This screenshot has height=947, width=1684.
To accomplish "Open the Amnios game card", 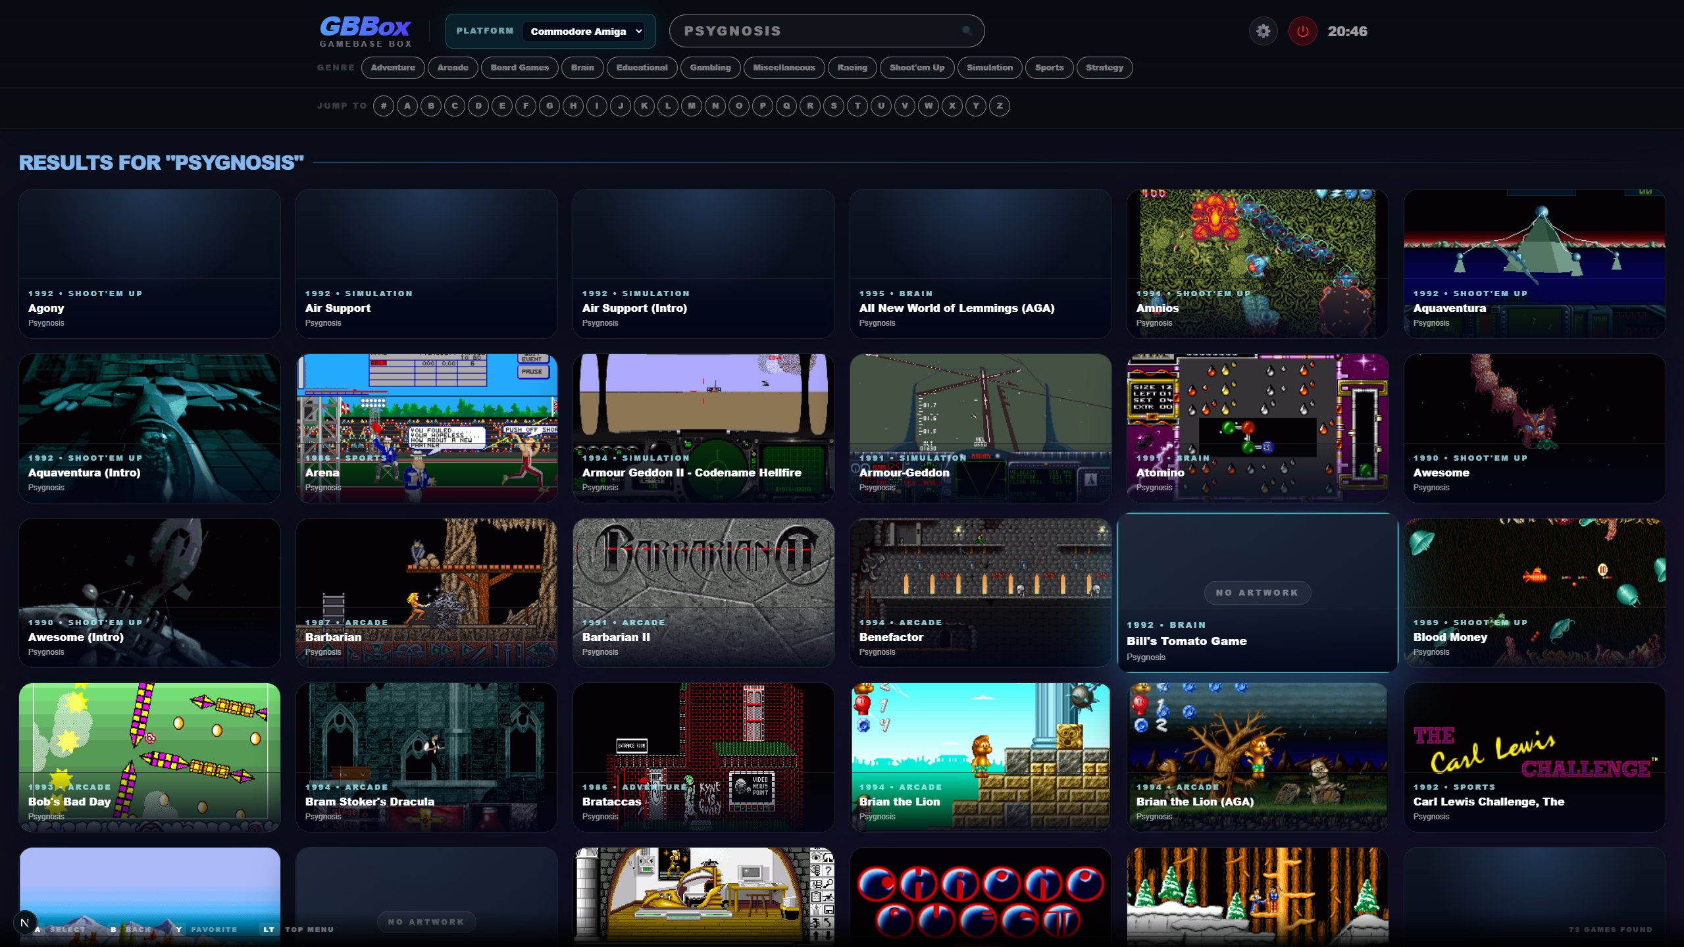I will pyautogui.click(x=1258, y=264).
